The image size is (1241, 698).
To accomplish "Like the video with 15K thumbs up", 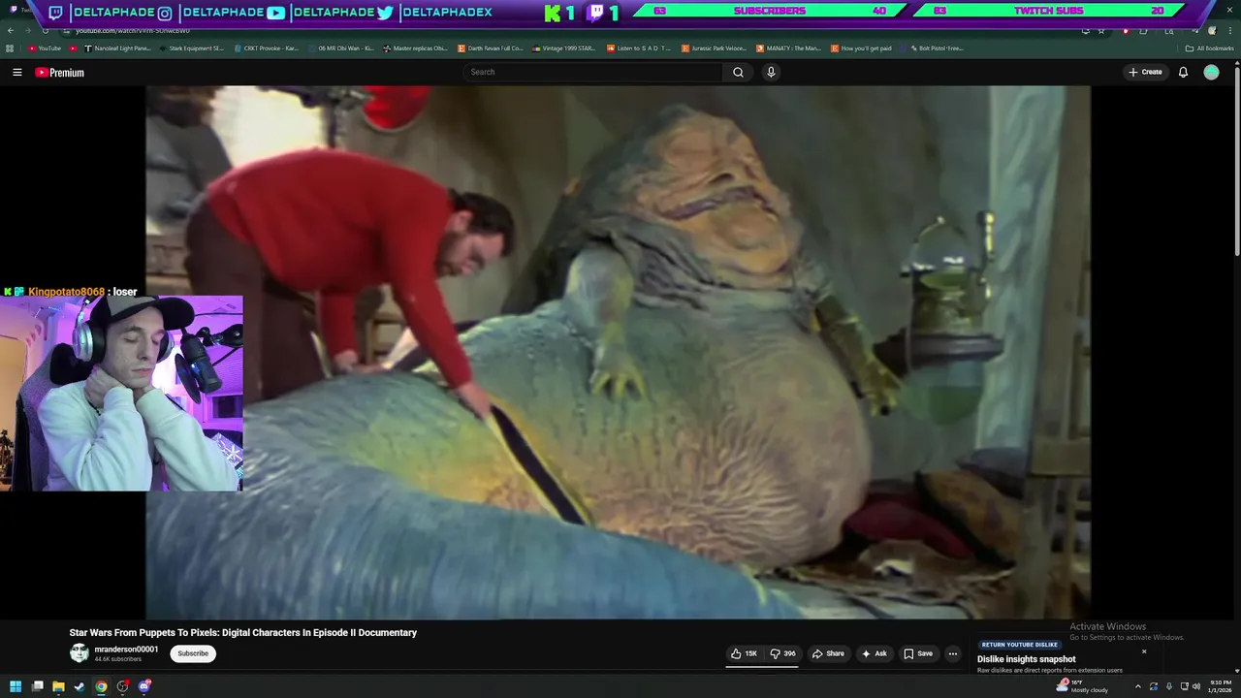I will (x=745, y=653).
